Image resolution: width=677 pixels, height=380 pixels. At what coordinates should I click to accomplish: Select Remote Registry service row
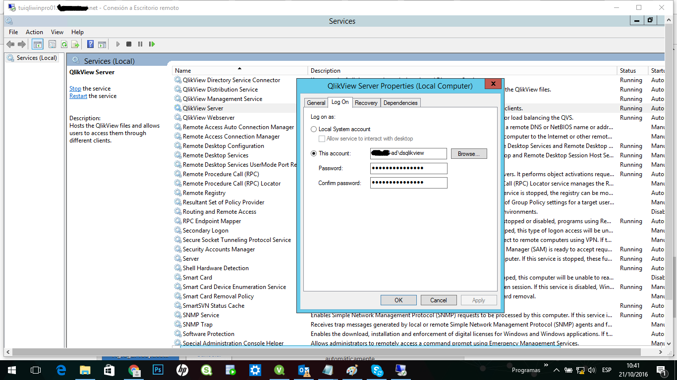(204, 193)
